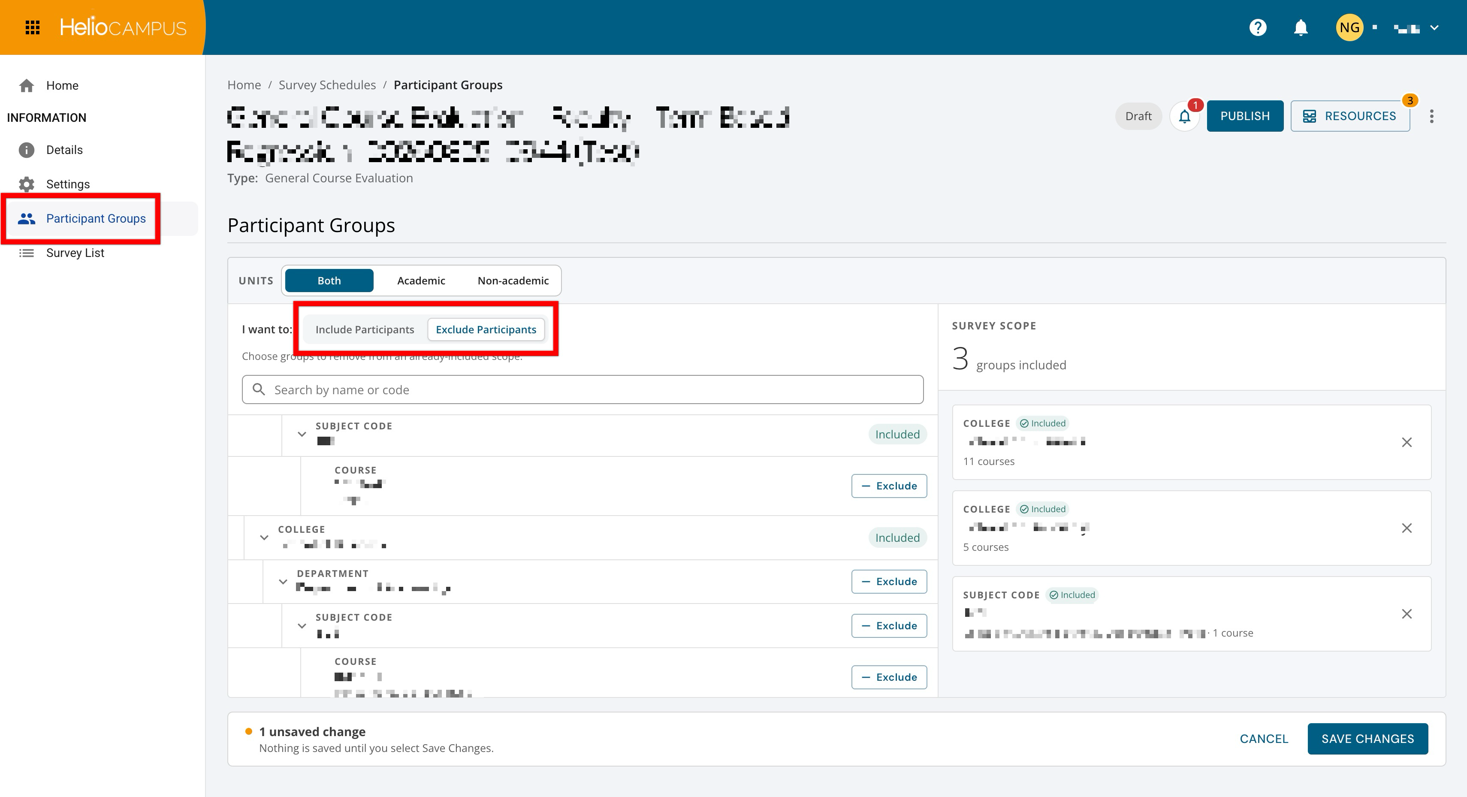
Task: Remove the Subject Code card with 1 course
Action: coord(1406,613)
